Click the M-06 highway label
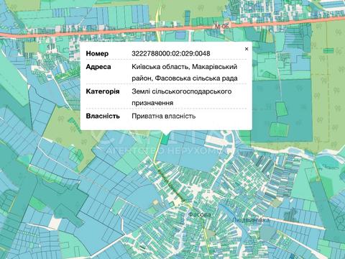Screen dimensions: 345x259 [x=222, y=27]
